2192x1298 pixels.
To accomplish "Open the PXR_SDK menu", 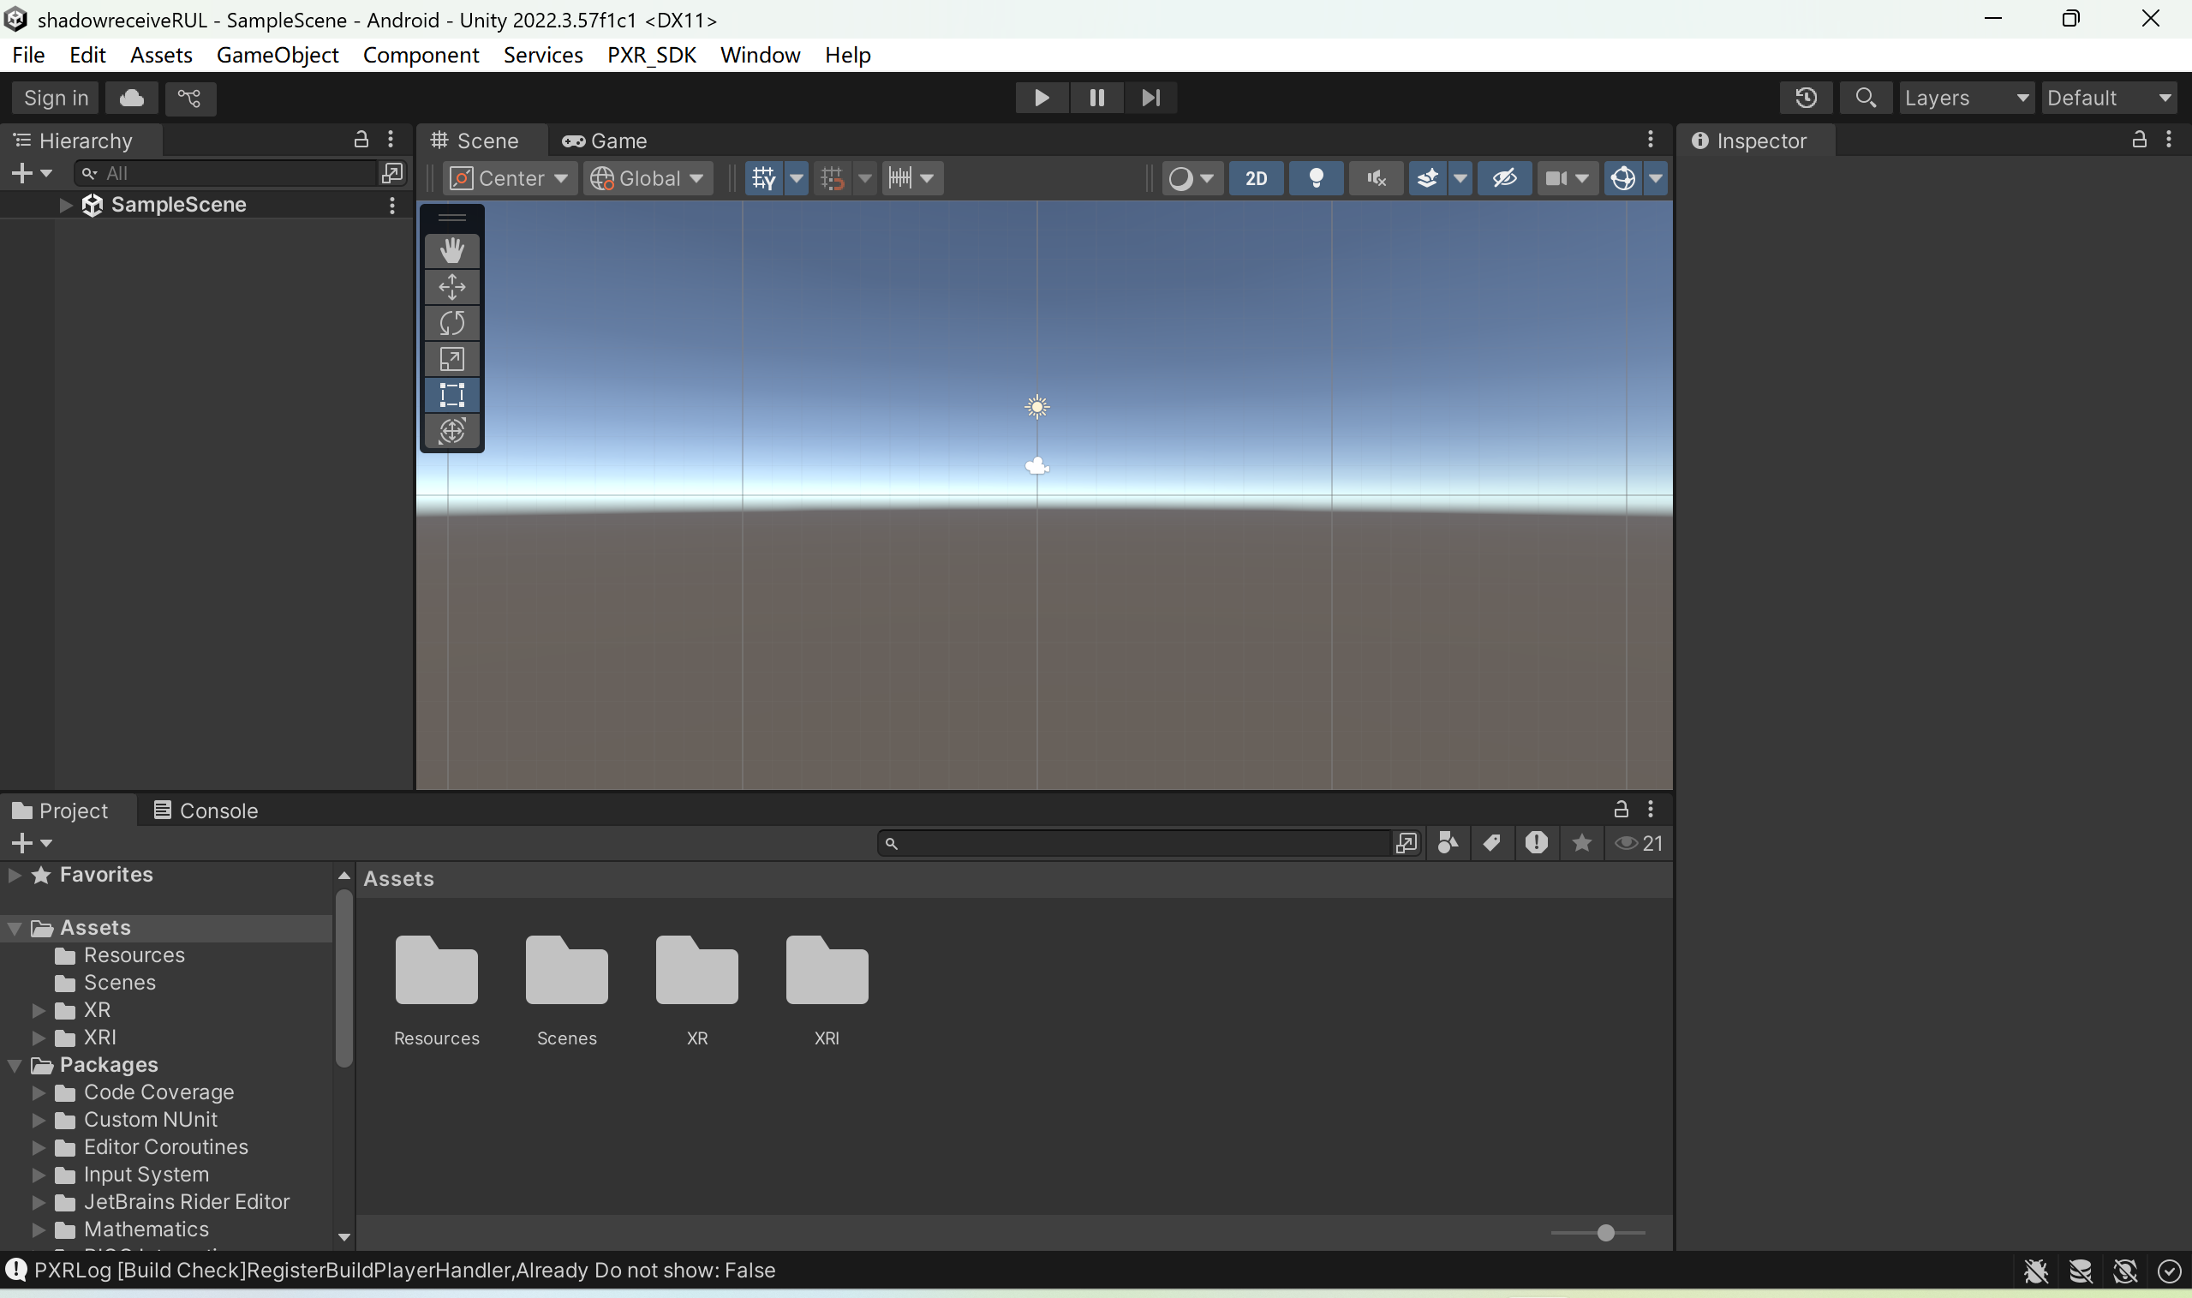I will point(650,55).
